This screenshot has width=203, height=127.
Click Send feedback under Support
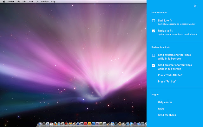tap(167, 115)
